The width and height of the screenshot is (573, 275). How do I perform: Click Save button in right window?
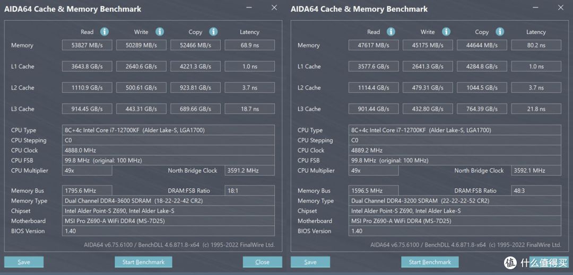[310, 262]
